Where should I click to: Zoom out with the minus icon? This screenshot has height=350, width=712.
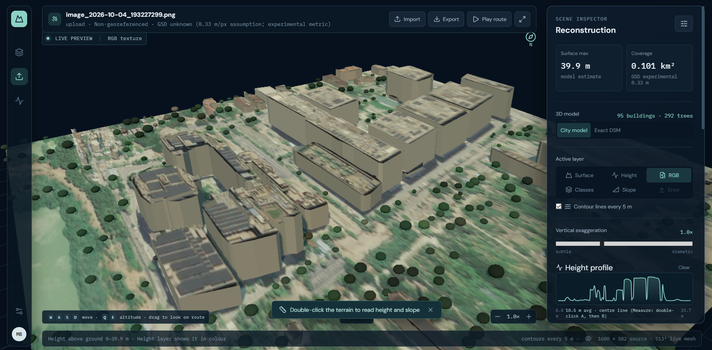(497, 316)
